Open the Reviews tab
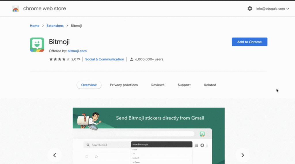The image size is (295, 164). pyautogui.click(x=158, y=85)
